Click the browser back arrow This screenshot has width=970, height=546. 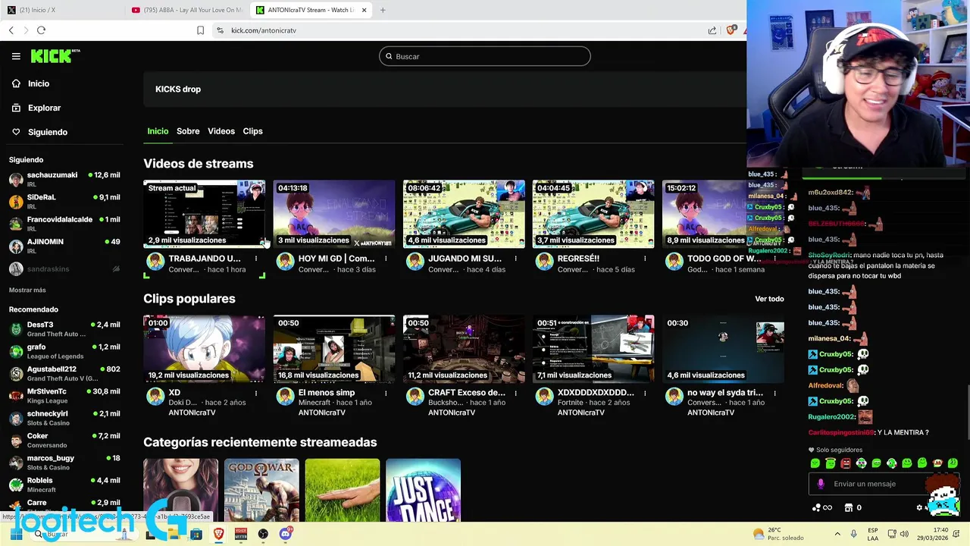click(x=11, y=30)
